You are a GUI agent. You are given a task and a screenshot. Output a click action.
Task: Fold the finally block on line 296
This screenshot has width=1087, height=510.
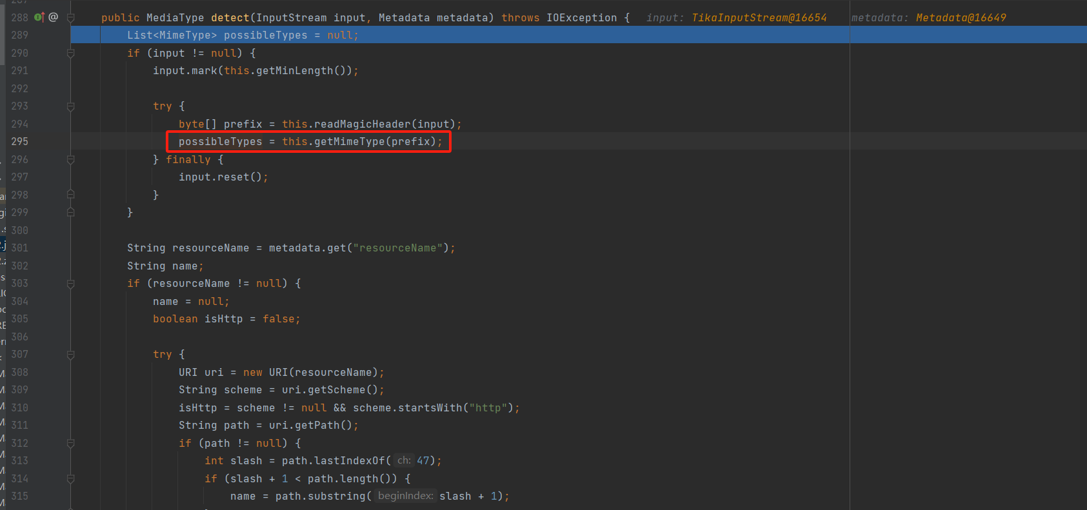[71, 159]
